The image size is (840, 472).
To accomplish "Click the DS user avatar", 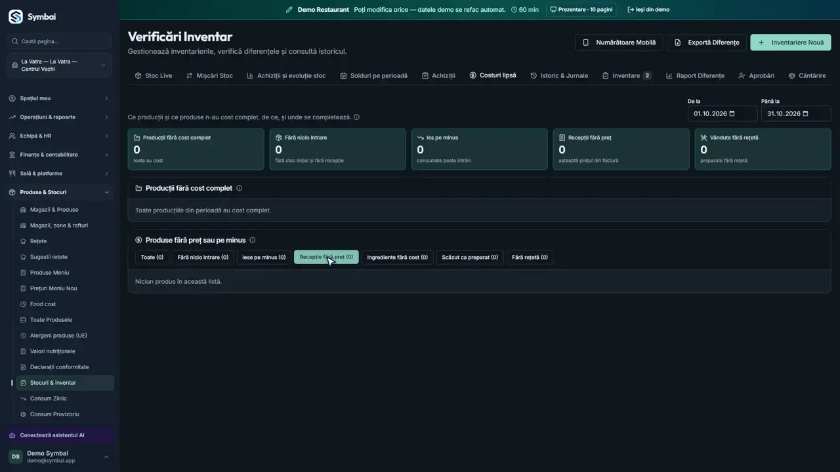I will (16, 456).
